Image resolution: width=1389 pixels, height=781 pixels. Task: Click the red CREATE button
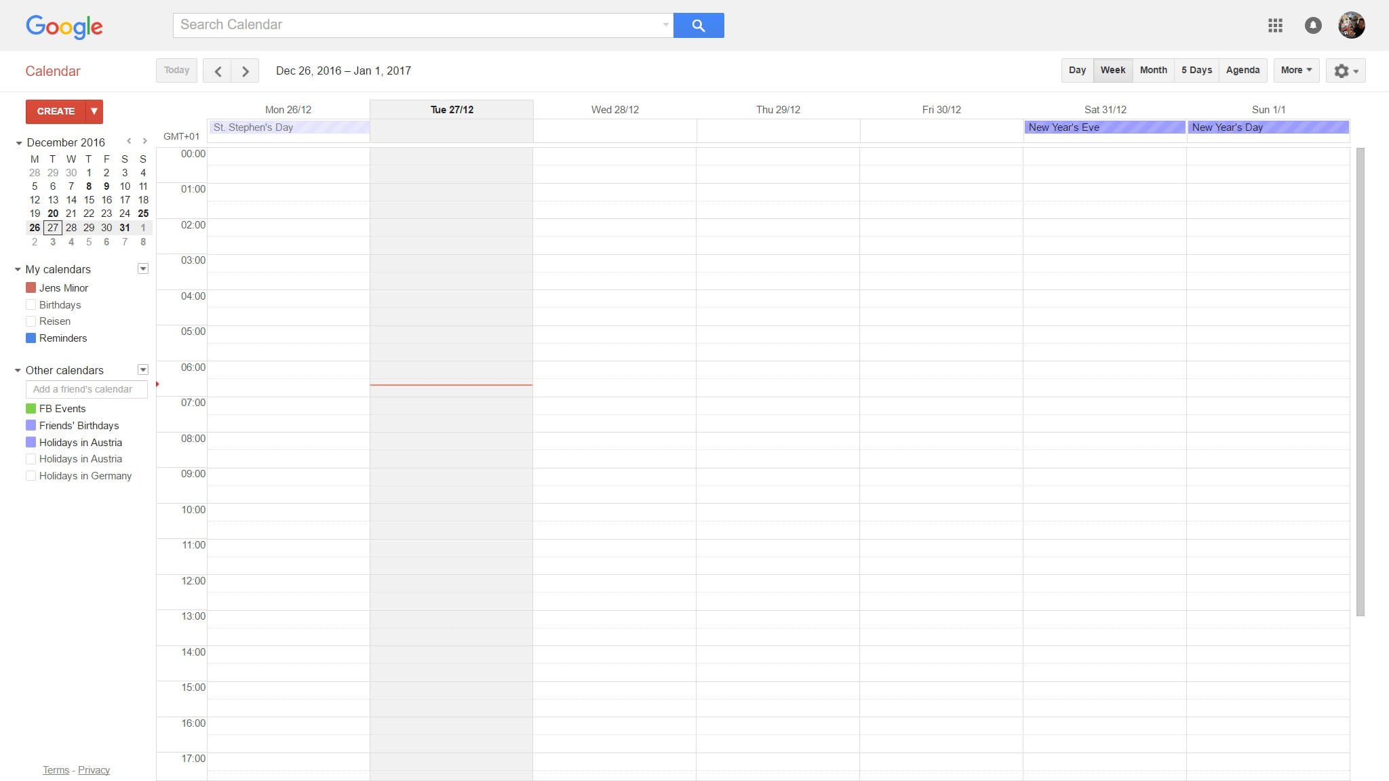point(56,111)
